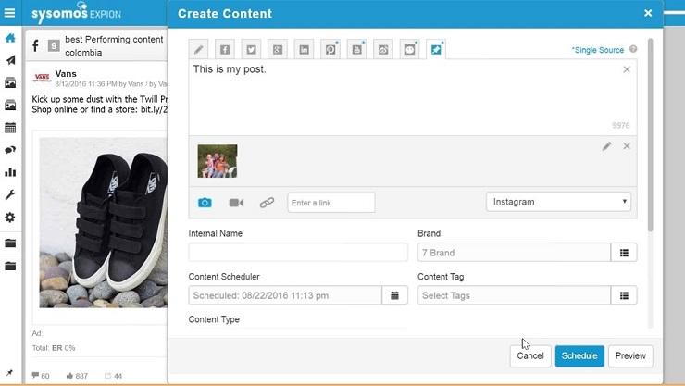Click the Preview button
The image size is (685, 386).
[x=630, y=355]
